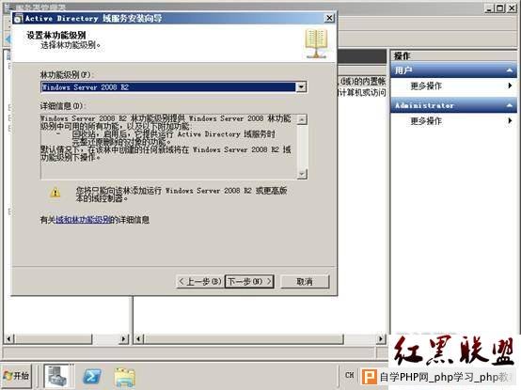Click details box scroll down arrow
The height and width of the screenshot is (390, 521).
pyautogui.click(x=302, y=174)
